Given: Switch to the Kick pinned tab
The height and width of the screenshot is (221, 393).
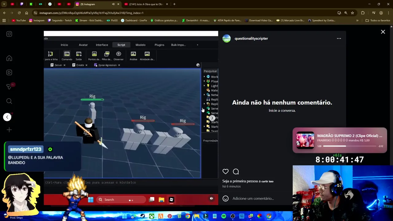Looking at the screenshot, I should tap(31, 4).
